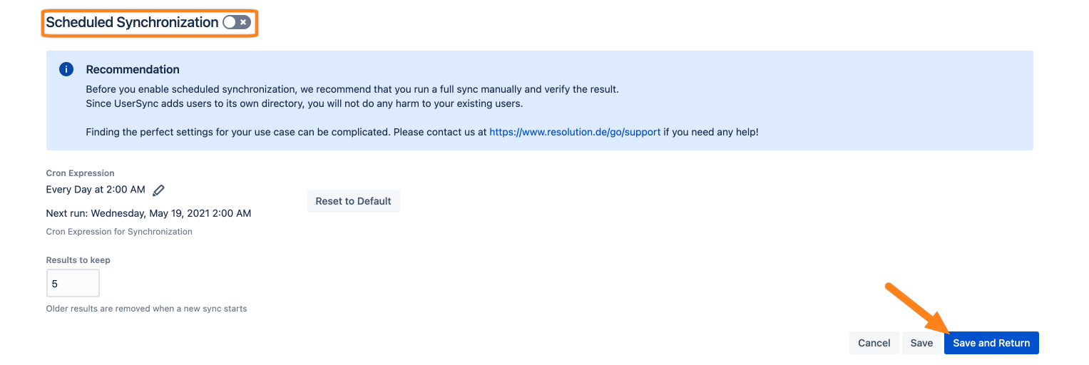Click the Save button

(921, 343)
